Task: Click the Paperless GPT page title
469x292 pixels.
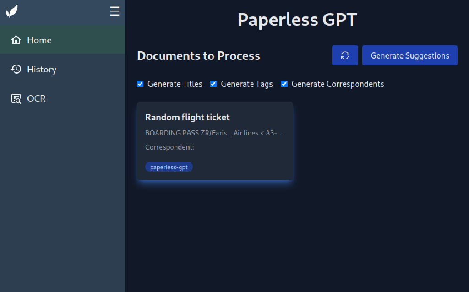Action: [297, 19]
